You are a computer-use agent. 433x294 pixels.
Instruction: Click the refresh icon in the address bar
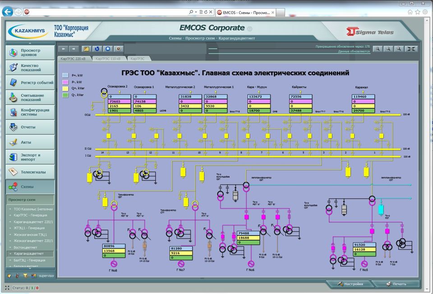click(x=206, y=12)
